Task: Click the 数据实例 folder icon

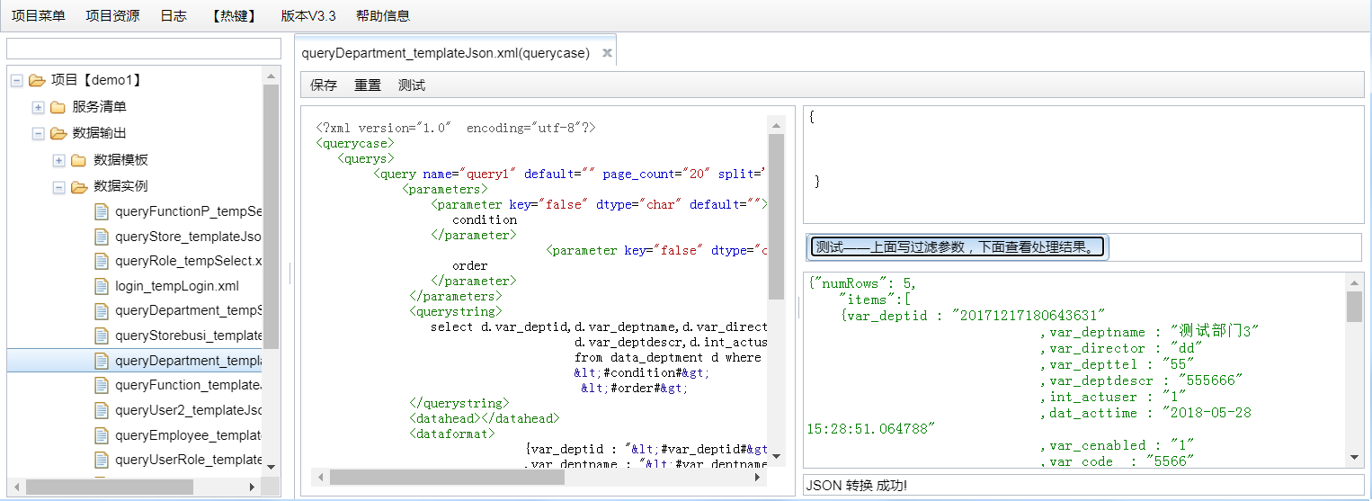Action: 80,187
